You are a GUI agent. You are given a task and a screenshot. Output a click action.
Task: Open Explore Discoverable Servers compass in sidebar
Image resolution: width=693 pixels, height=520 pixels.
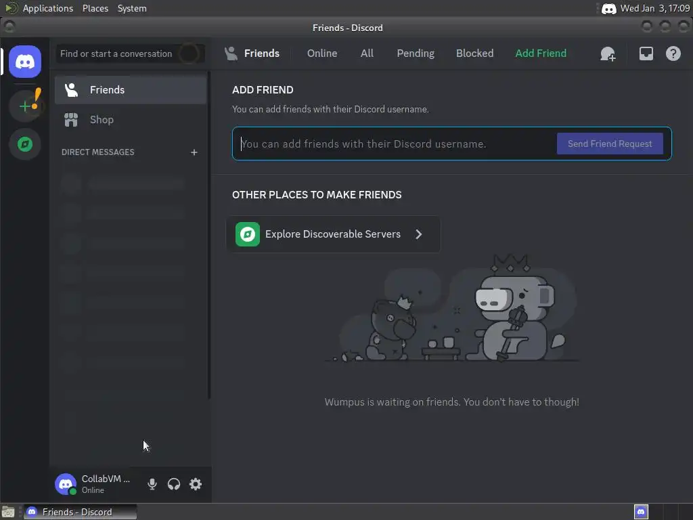click(25, 144)
